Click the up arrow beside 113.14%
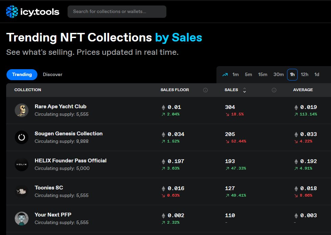The height and width of the screenshot is (235, 331). click(296, 114)
